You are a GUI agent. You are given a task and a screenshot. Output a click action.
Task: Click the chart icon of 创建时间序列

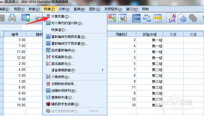pyautogui.click(x=48, y=90)
